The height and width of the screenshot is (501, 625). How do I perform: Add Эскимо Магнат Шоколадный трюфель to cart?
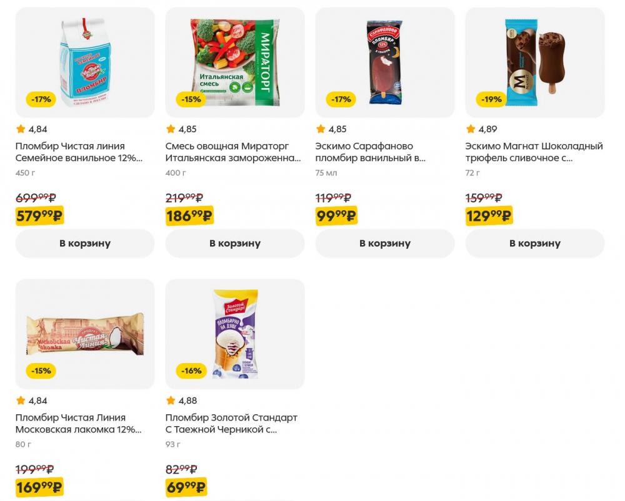click(534, 243)
